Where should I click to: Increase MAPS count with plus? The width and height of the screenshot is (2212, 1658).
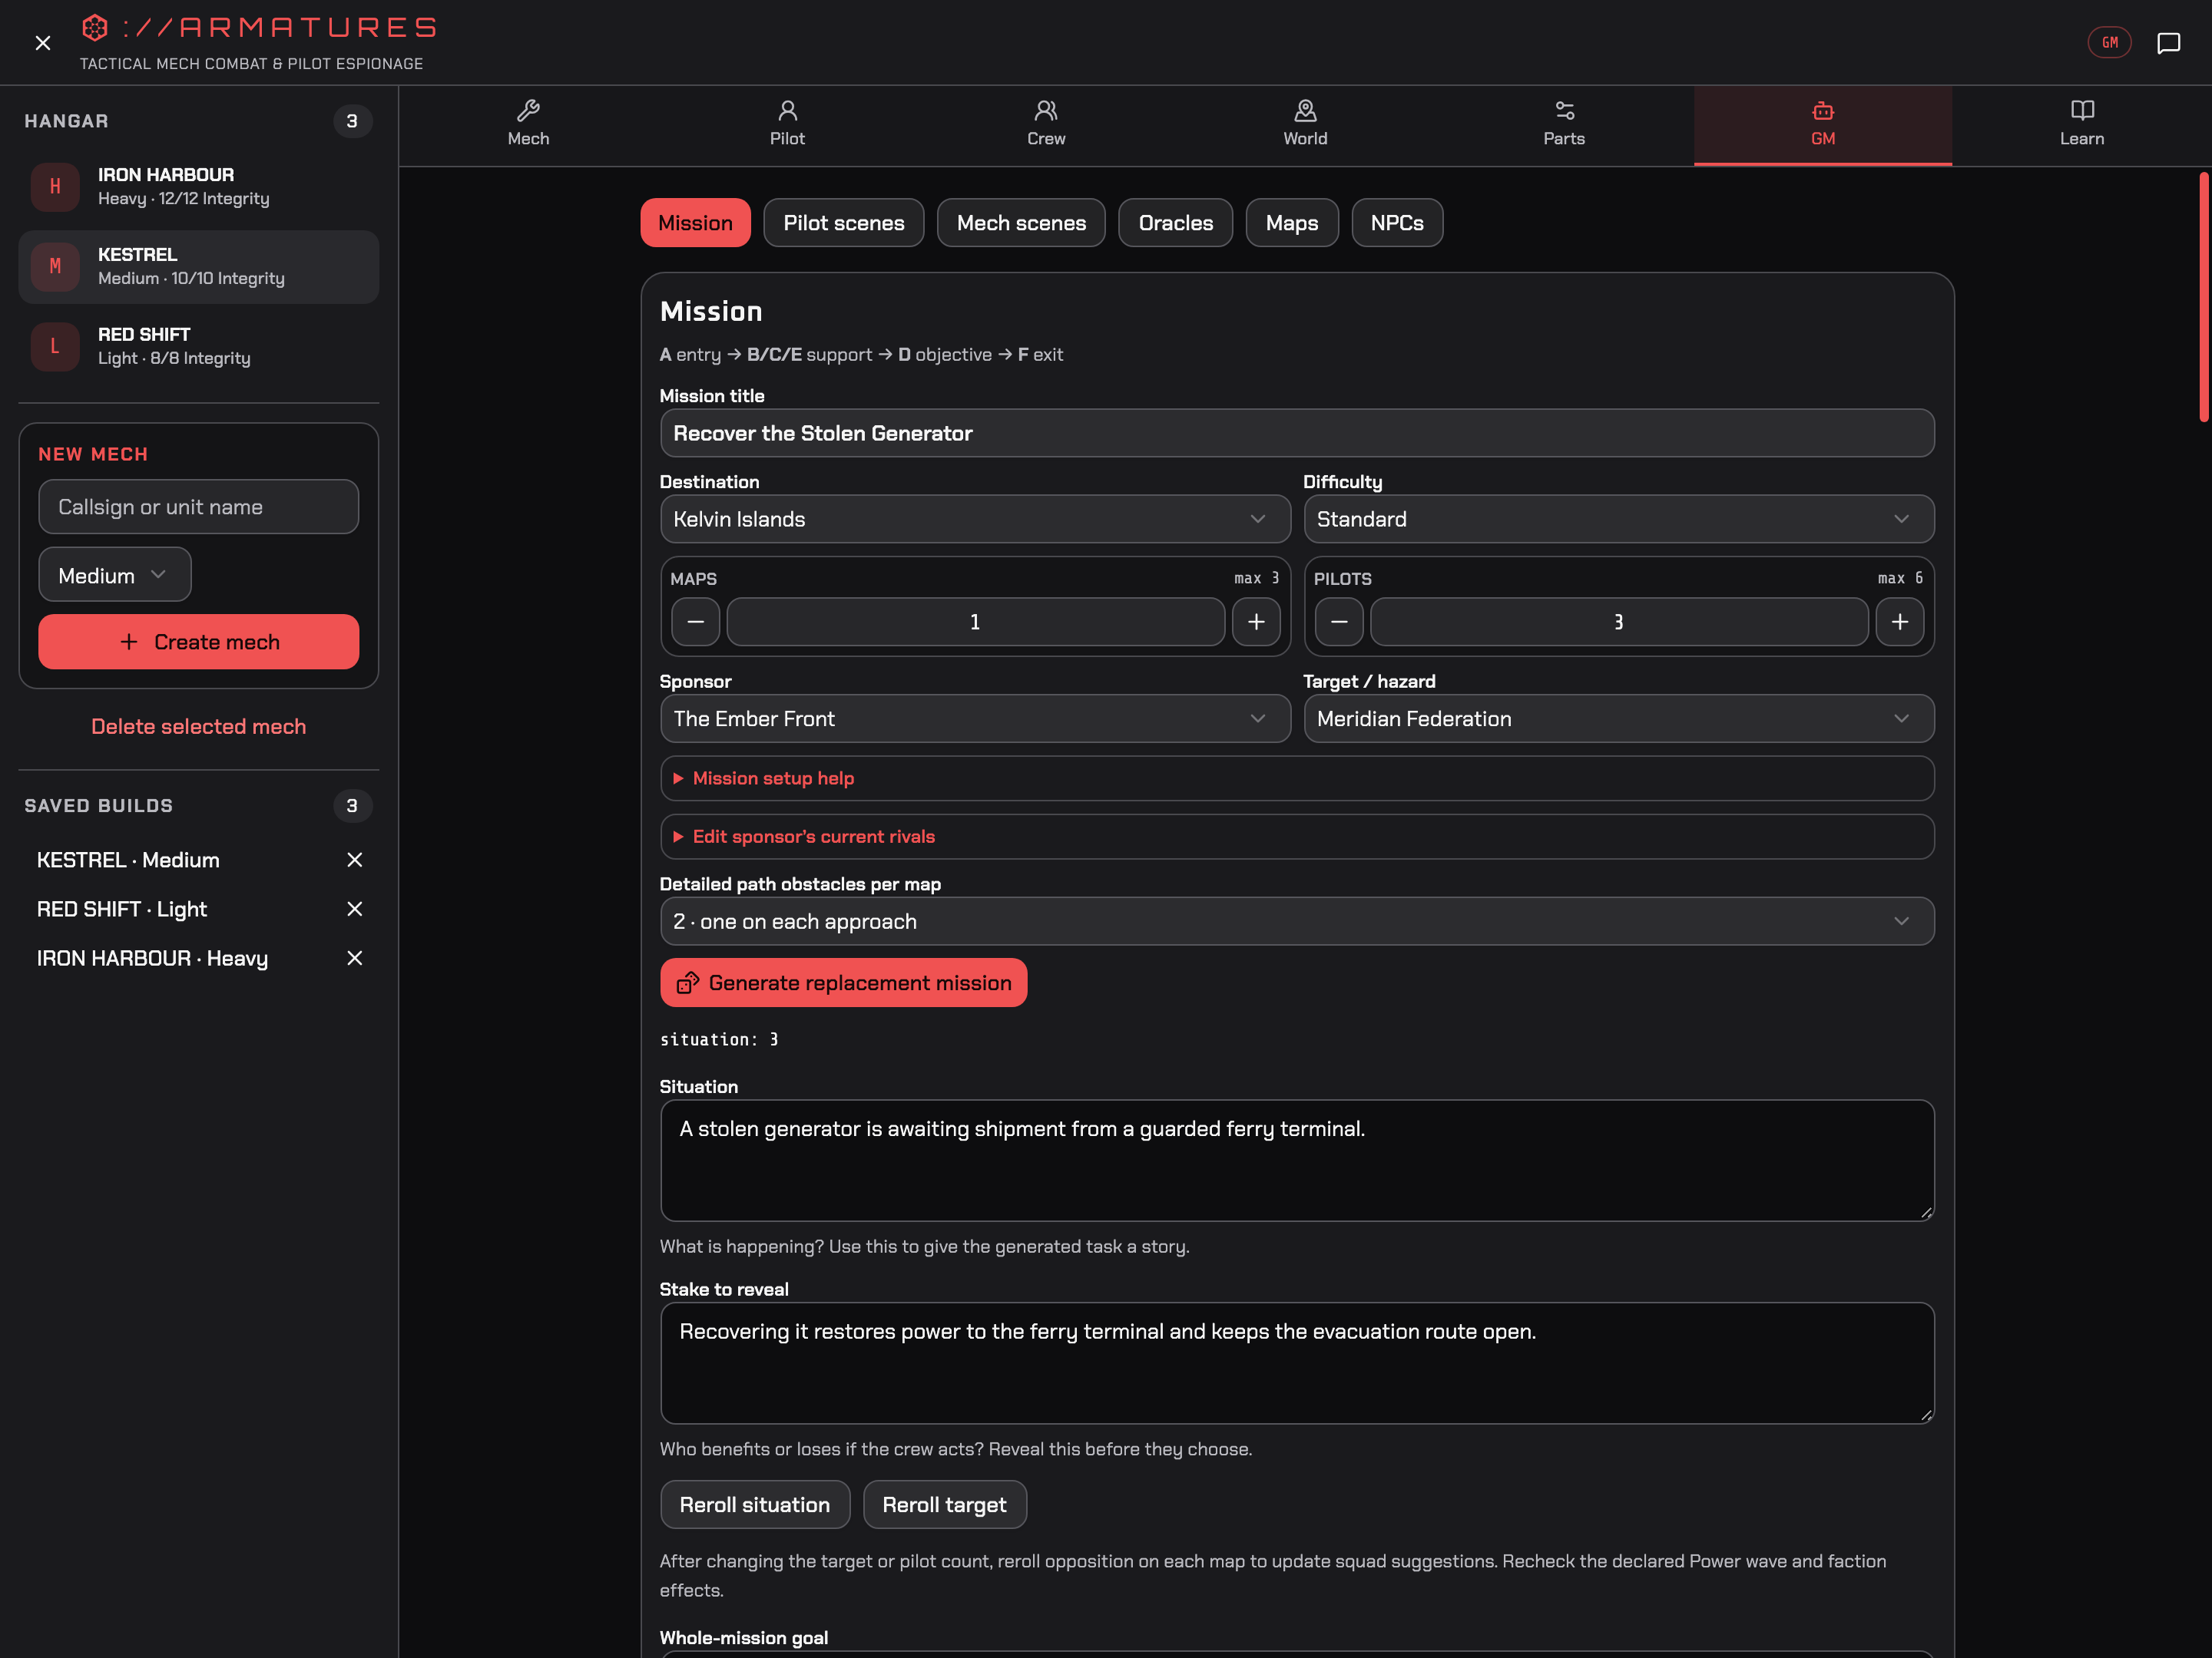(1256, 622)
